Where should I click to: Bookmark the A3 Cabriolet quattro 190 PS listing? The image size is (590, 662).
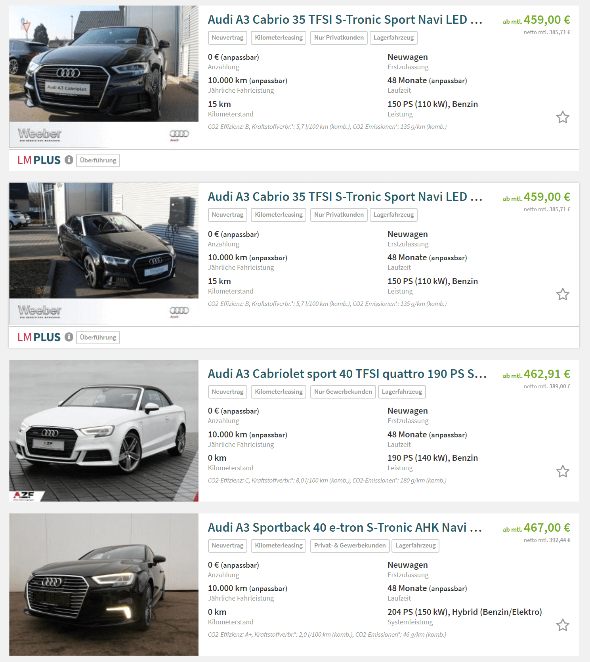pos(563,471)
